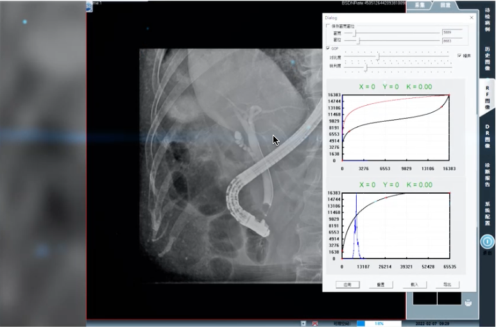The height and width of the screenshot is (327, 496).
Task: Click the window width value field 5889
Action: click(x=452, y=32)
